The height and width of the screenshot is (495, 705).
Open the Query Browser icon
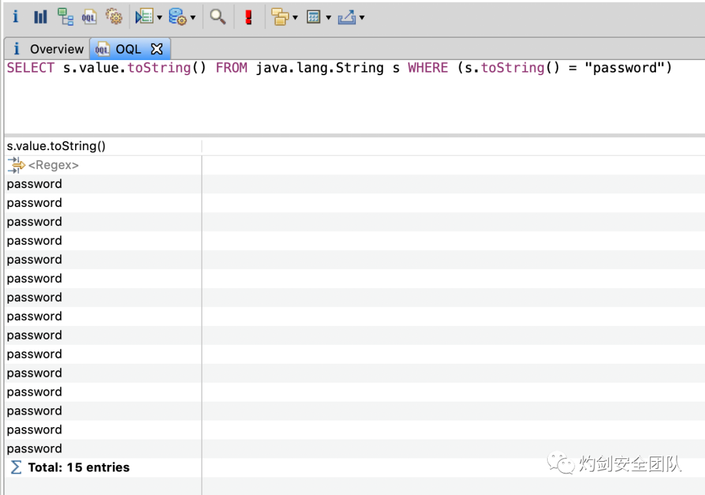[177, 17]
